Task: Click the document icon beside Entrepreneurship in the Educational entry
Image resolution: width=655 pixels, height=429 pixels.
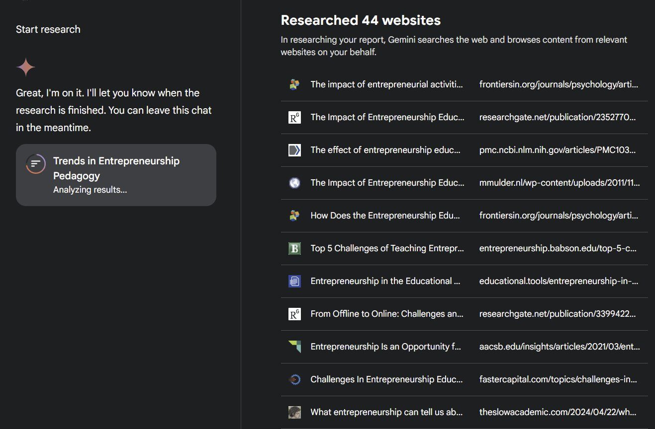Action: tap(294, 281)
